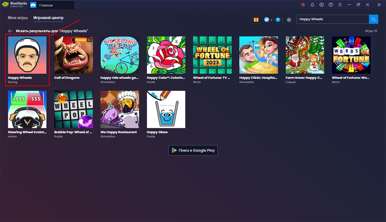Click the Happy Glass title text

pos(157,132)
